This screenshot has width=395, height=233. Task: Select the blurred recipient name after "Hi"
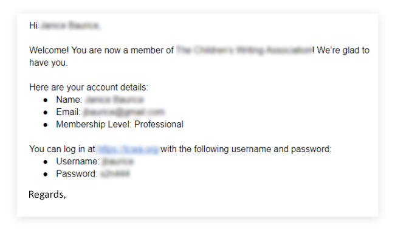[x=70, y=26]
